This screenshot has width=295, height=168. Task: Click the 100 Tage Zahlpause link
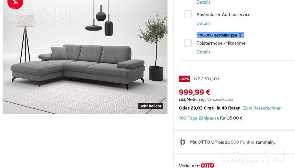[199, 118]
